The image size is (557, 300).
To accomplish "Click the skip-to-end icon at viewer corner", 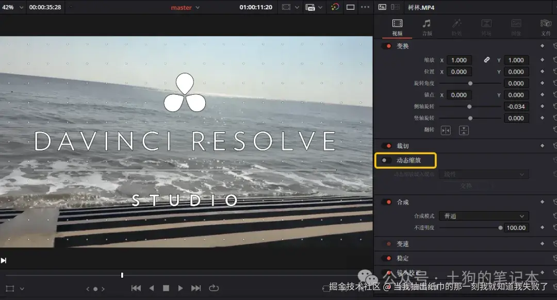I will pos(4,261).
